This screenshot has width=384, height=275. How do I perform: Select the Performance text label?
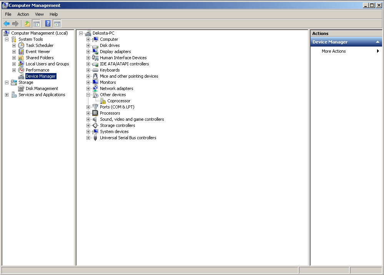[37, 70]
